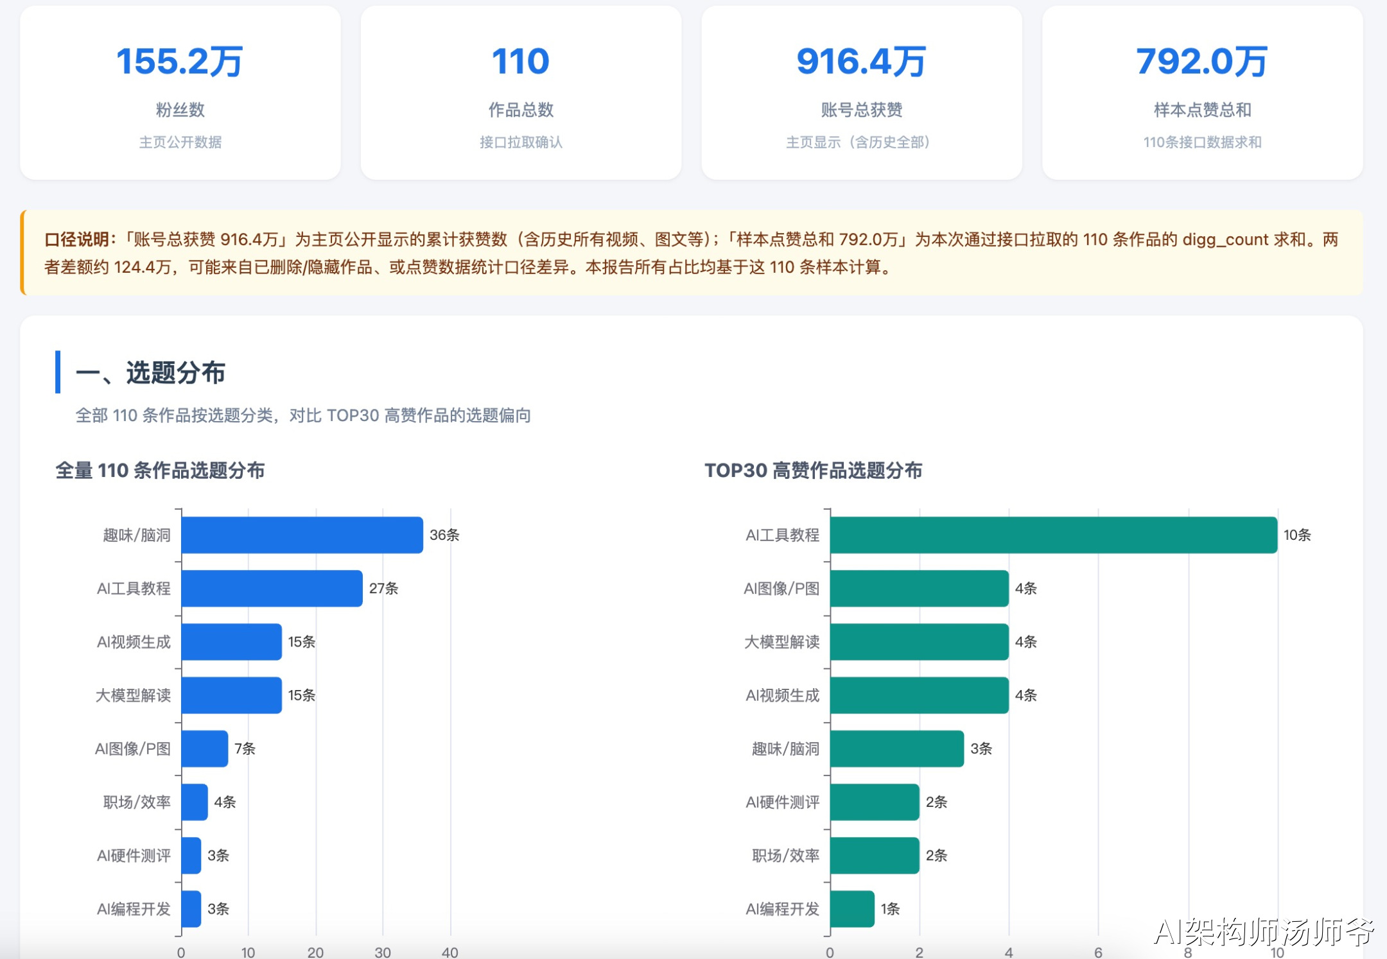Screen dimensions: 1387x959
Task: Click the 110 total works number
Action: coord(521,62)
